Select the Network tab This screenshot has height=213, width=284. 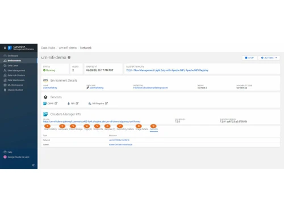pyautogui.click(x=154, y=129)
